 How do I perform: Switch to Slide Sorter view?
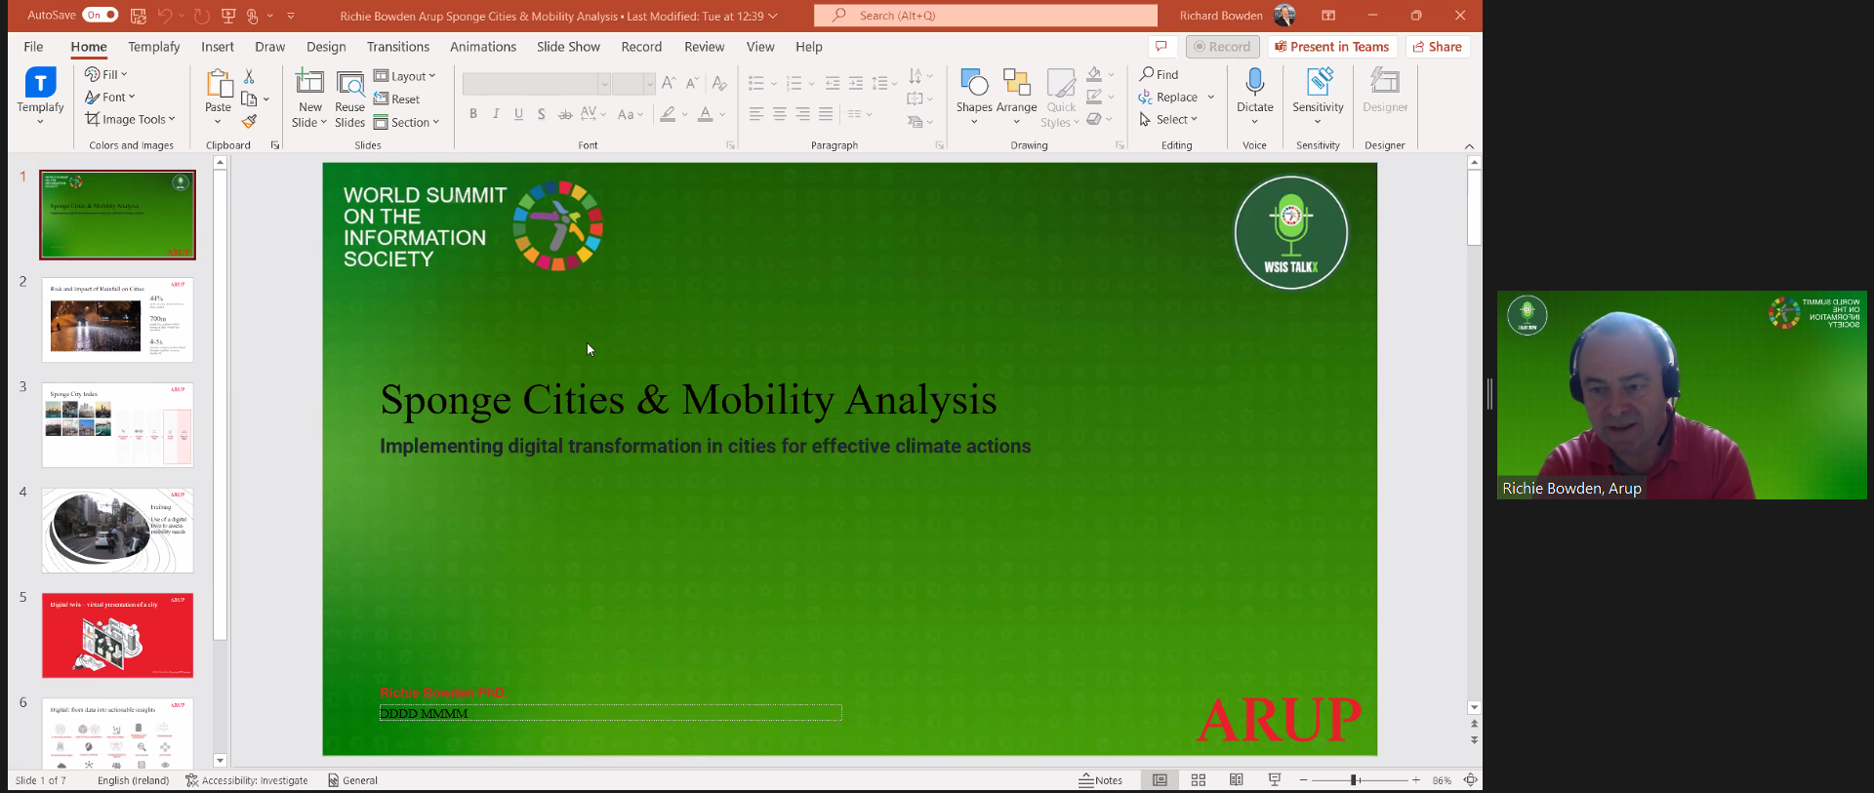[1199, 780]
